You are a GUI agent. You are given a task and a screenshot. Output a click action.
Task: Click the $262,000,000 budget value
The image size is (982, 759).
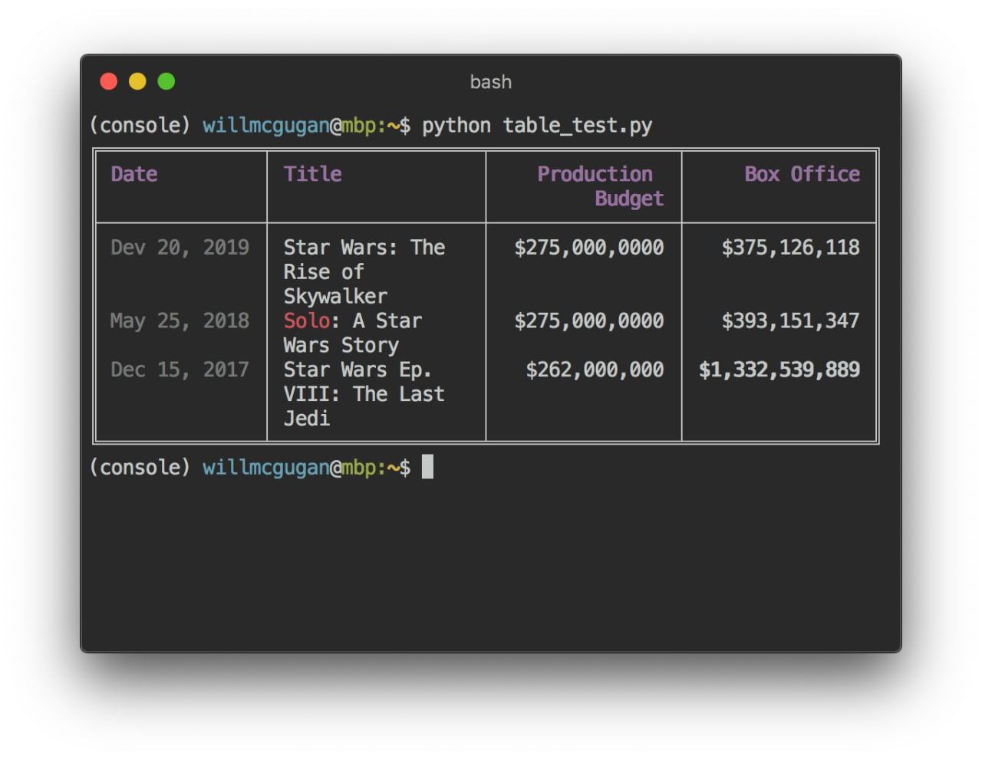click(595, 370)
